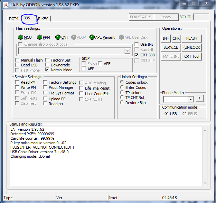This screenshot has height=203, width=216.
Task: Choose the TP CNT Rst option
Action: (122, 97)
